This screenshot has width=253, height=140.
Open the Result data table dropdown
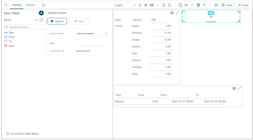point(21,20)
